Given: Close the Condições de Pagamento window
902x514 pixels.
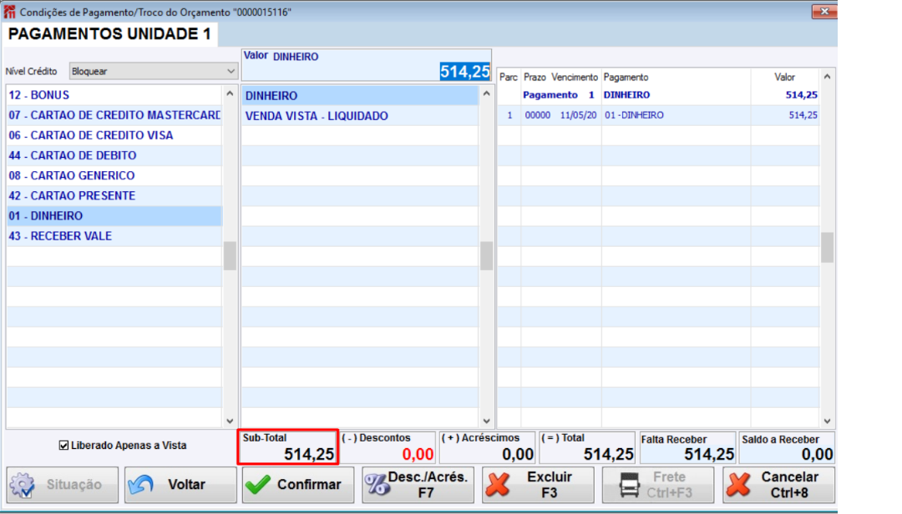Looking at the screenshot, I should coord(824,11).
